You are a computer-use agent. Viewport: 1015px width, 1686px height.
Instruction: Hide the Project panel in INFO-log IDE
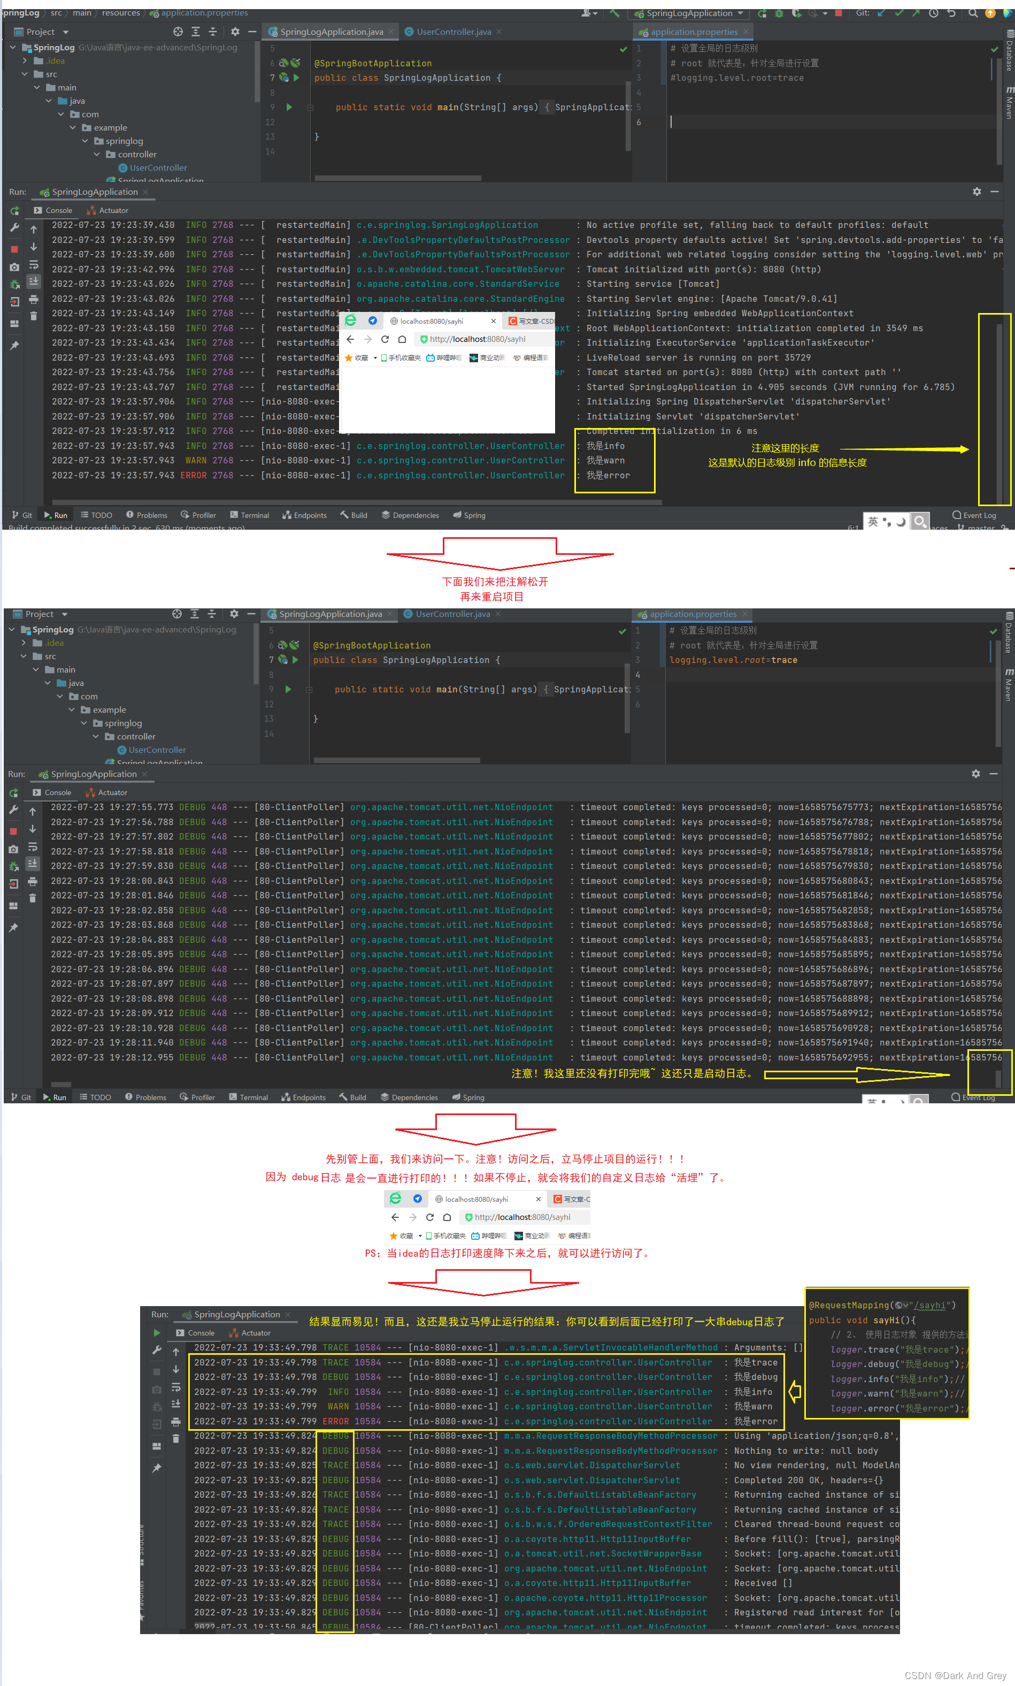point(252,32)
